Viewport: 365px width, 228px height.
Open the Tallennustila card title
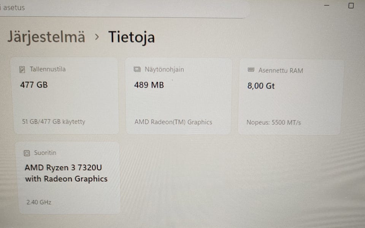pos(48,69)
